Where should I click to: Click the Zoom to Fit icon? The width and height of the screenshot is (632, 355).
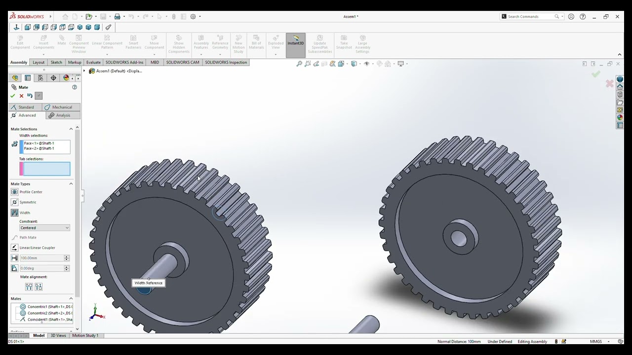click(299, 64)
